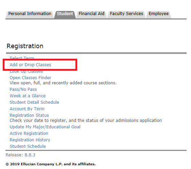Viewport: 191px width, 169px height.
Task: Select the Employee tab
Action: (x=159, y=14)
